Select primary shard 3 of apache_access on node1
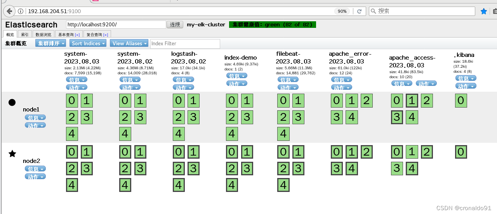The height and width of the screenshot is (214, 497). (x=397, y=117)
